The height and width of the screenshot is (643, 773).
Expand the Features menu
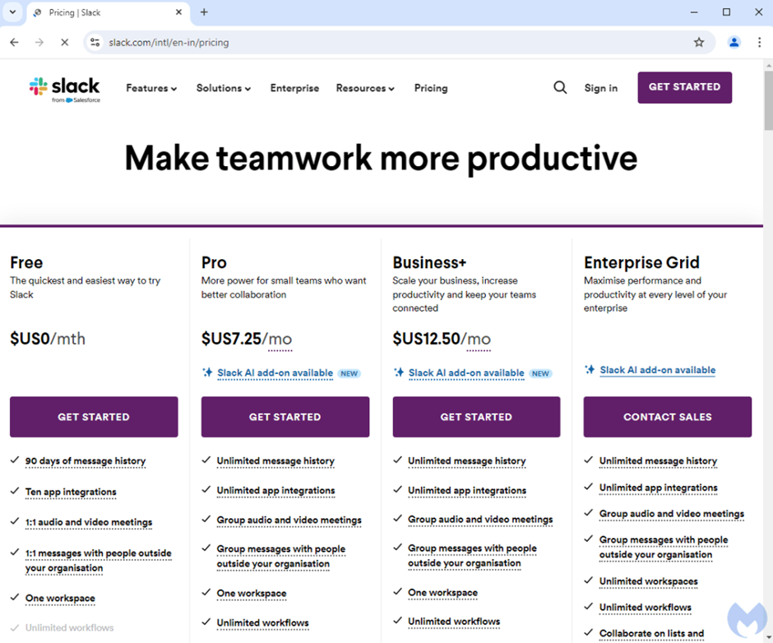click(151, 88)
